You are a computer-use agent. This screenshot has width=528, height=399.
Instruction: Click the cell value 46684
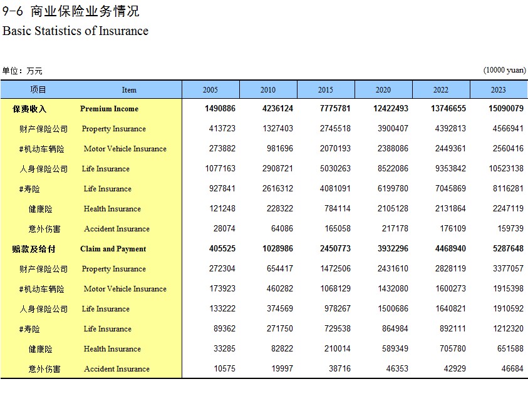[512, 369]
